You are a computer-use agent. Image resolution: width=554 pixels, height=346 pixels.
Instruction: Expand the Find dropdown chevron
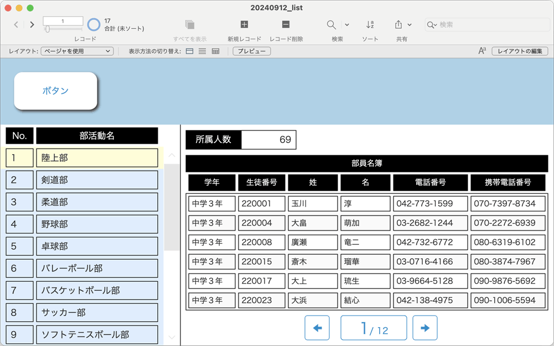[347, 25]
